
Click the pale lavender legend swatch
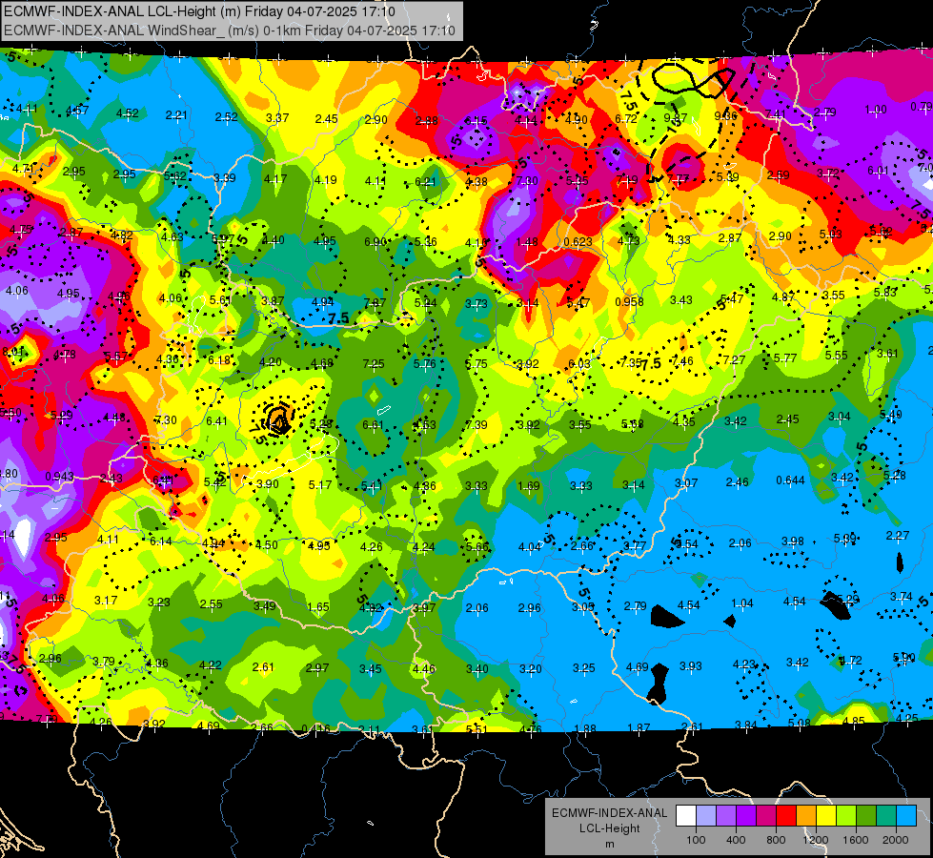click(x=706, y=816)
